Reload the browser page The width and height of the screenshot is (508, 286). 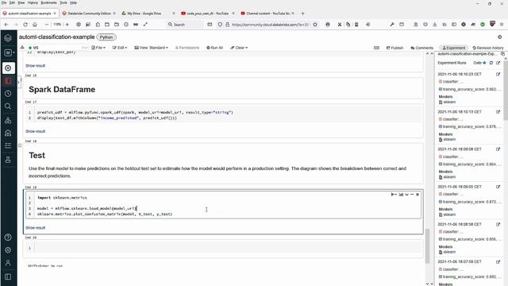click(25, 25)
